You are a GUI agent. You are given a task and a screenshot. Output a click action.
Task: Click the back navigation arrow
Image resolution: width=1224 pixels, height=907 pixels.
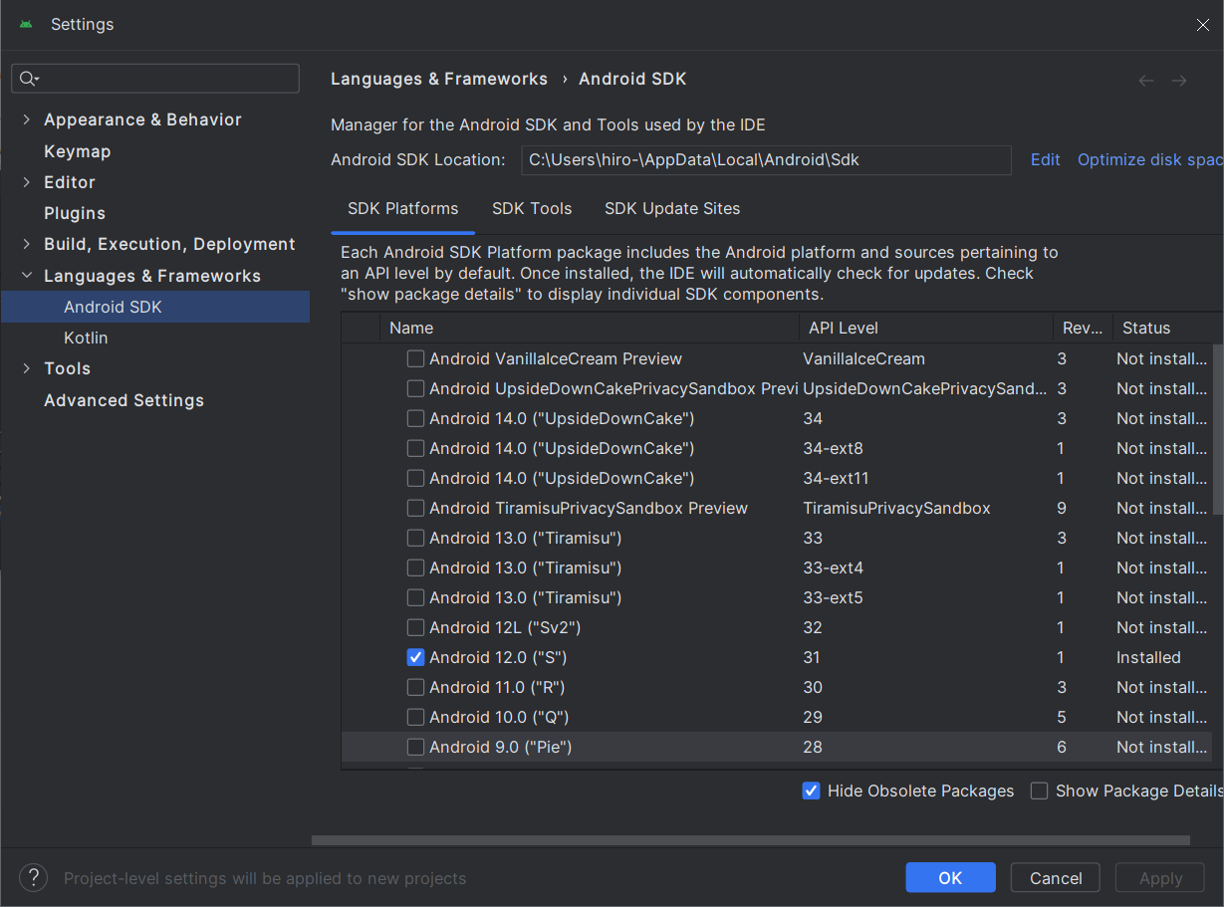[x=1146, y=81]
